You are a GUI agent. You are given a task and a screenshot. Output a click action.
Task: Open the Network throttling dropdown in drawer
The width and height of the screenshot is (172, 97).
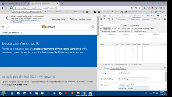point(134,79)
